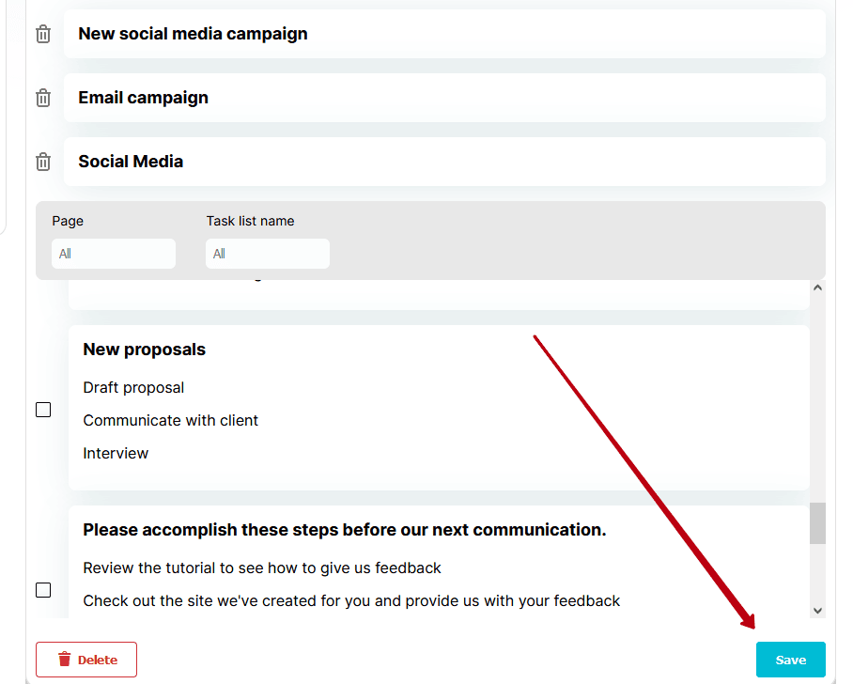Click the scrollbar down arrow
Image resolution: width=853 pixels, height=684 pixels.
[817, 611]
